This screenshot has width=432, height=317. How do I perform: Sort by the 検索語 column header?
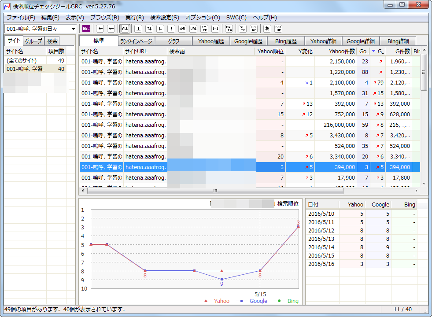point(211,51)
